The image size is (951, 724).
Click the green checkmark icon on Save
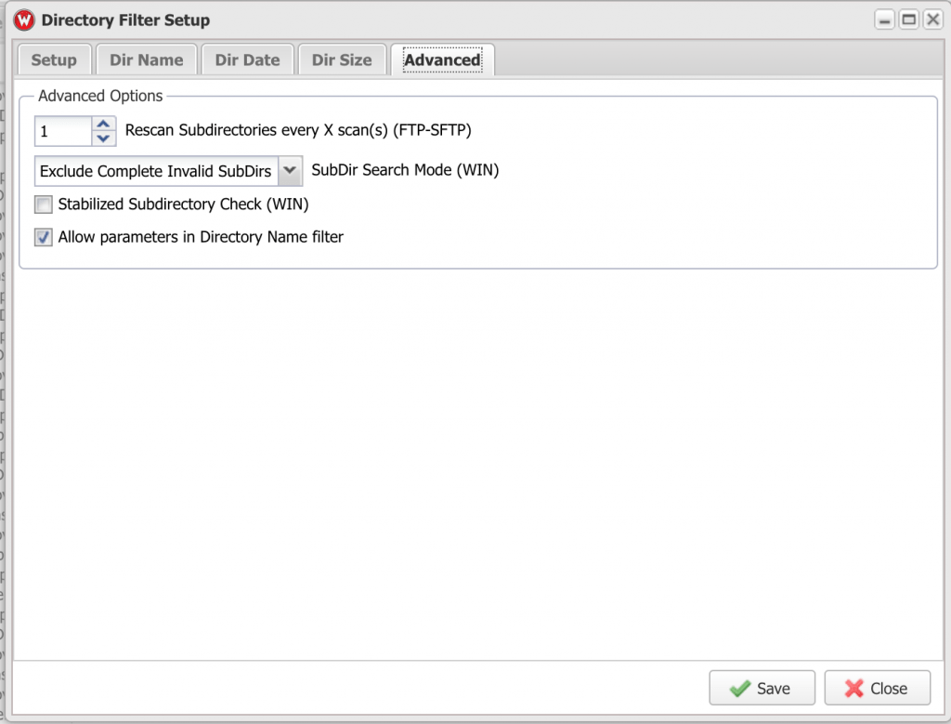tap(740, 688)
